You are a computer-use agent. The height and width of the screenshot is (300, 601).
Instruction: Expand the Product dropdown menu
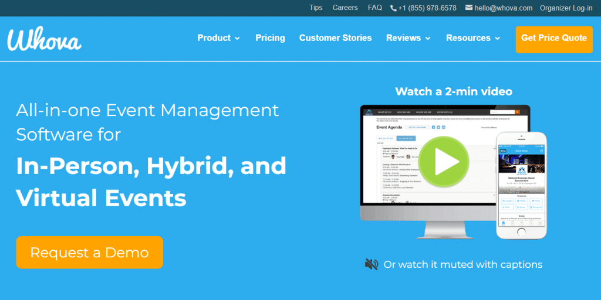pos(218,38)
